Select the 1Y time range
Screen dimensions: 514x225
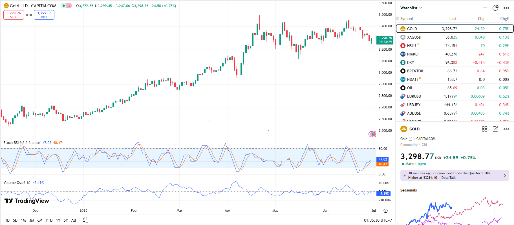(x=58, y=220)
